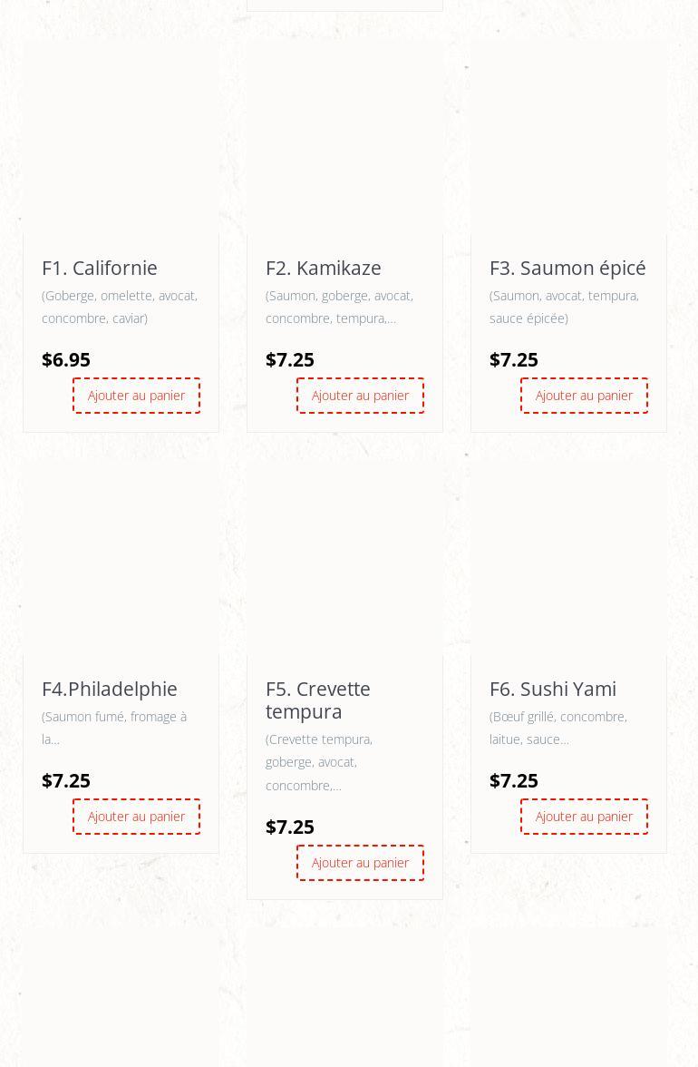Click the F2. Kamikaze ingredients description
The height and width of the screenshot is (1067, 698).
click(339, 307)
